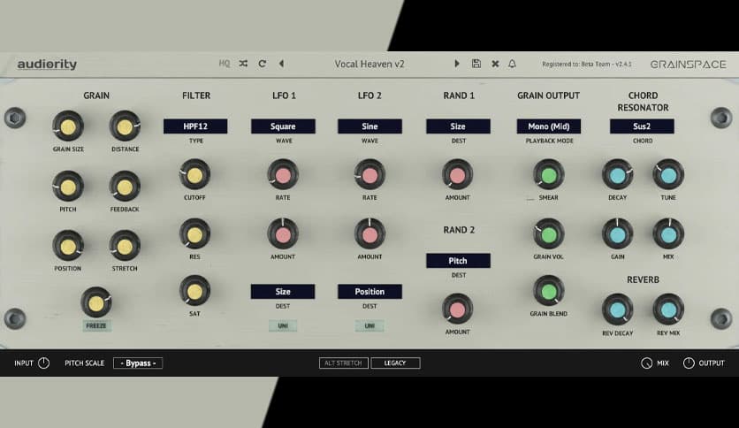Screen dimensions: 739x428
Task: Click the Smear knob
Action: 549,175
